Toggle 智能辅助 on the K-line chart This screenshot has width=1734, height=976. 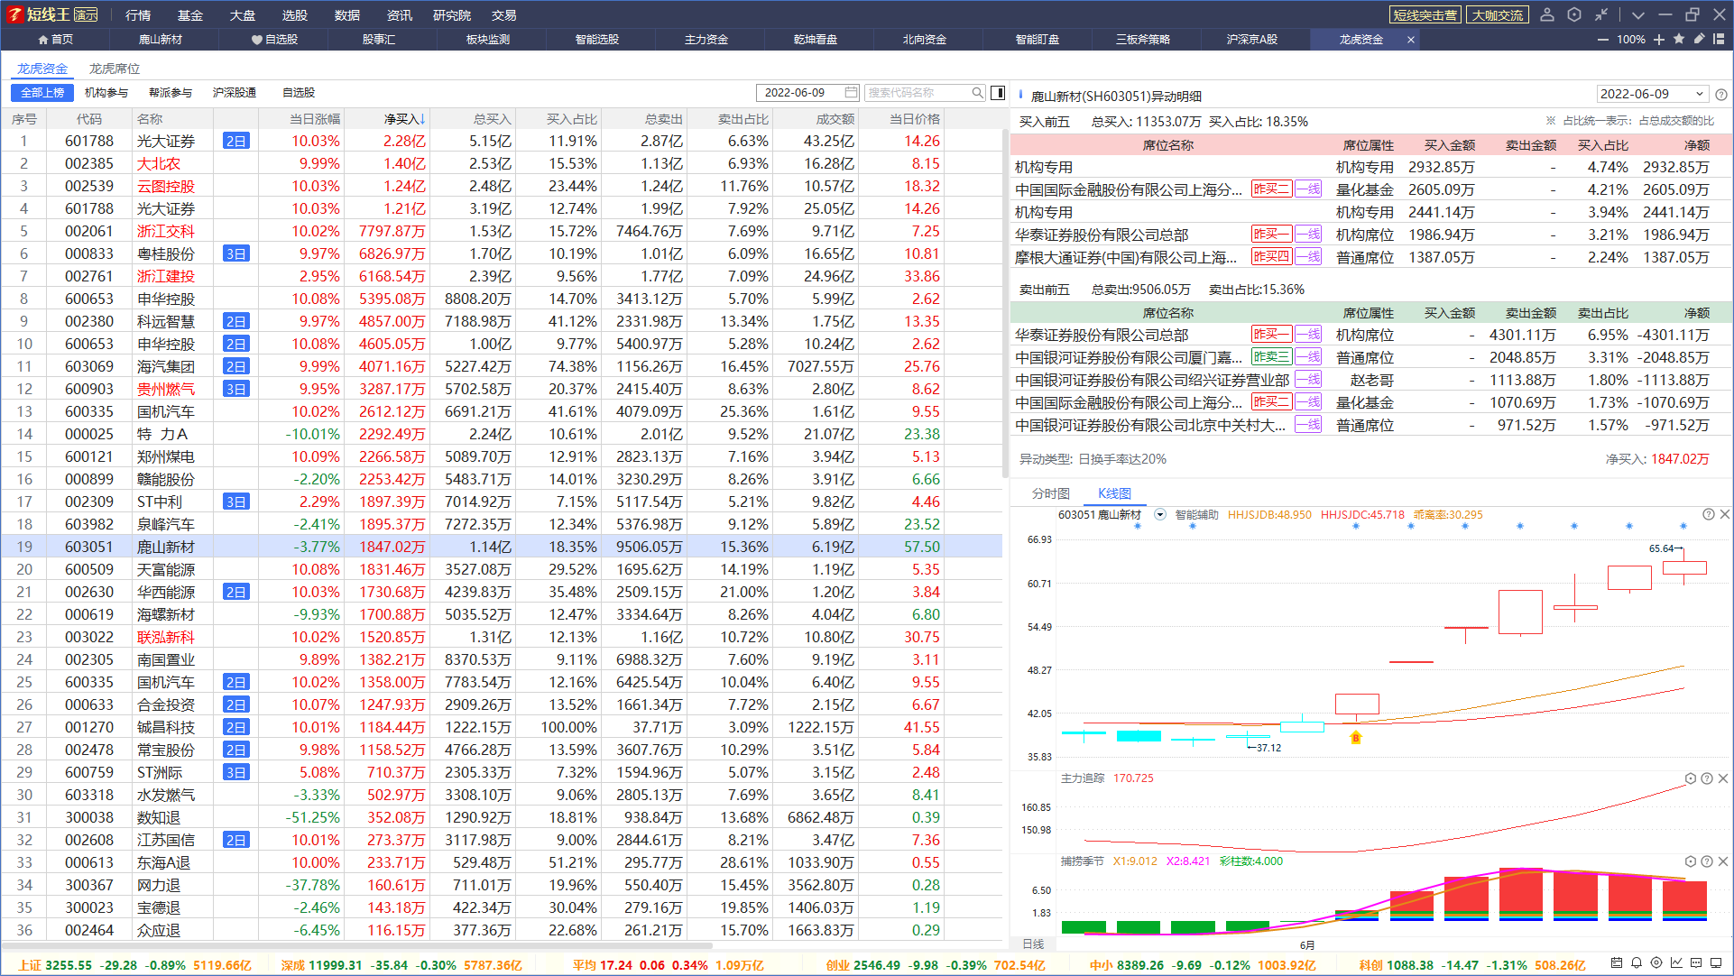click(x=1197, y=515)
